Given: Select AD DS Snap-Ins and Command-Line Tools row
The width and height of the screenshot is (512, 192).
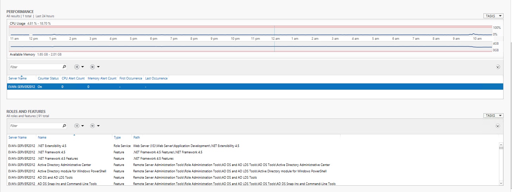Looking at the screenshot, I should click(x=252, y=184).
